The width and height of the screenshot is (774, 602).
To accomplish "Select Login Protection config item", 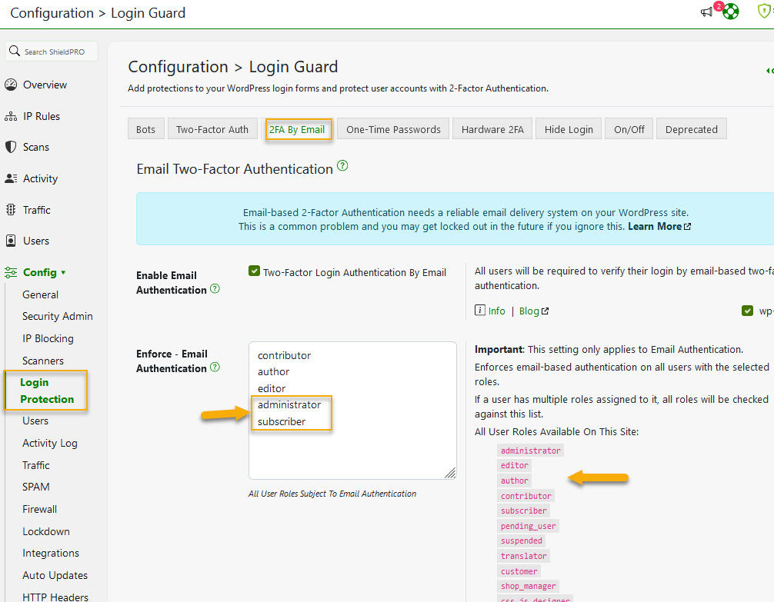I will 47,391.
